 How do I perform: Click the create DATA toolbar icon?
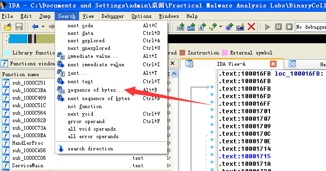[x=191, y=27]
